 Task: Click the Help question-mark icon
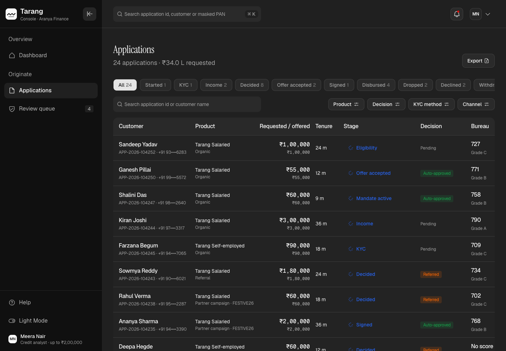pyautogui.click(x=12, y=303)
